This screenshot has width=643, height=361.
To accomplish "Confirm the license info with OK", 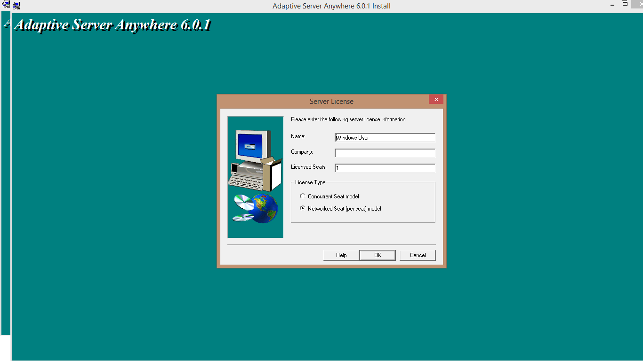I will 378,255.
